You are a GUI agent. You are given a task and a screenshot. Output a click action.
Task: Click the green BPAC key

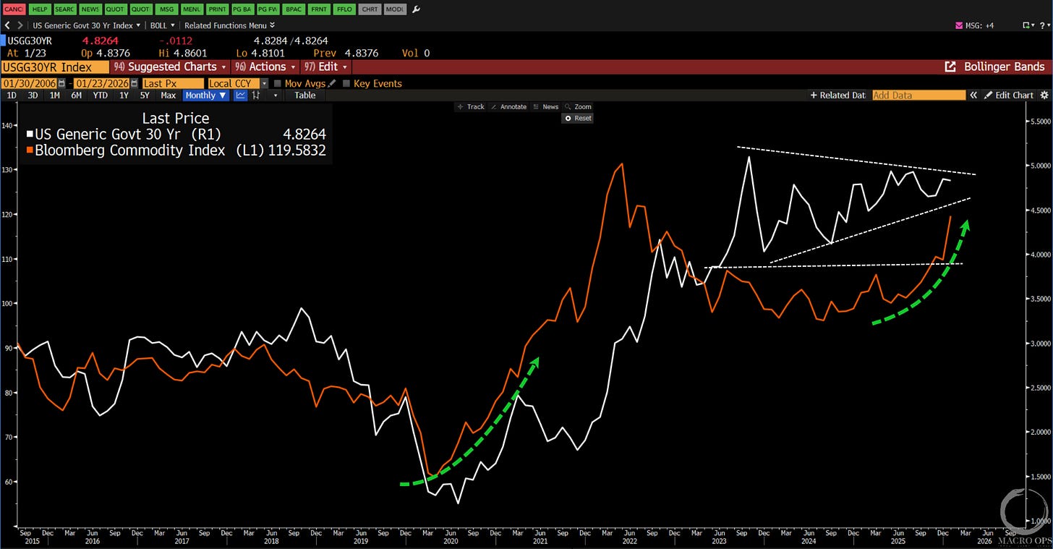point(292,9)
